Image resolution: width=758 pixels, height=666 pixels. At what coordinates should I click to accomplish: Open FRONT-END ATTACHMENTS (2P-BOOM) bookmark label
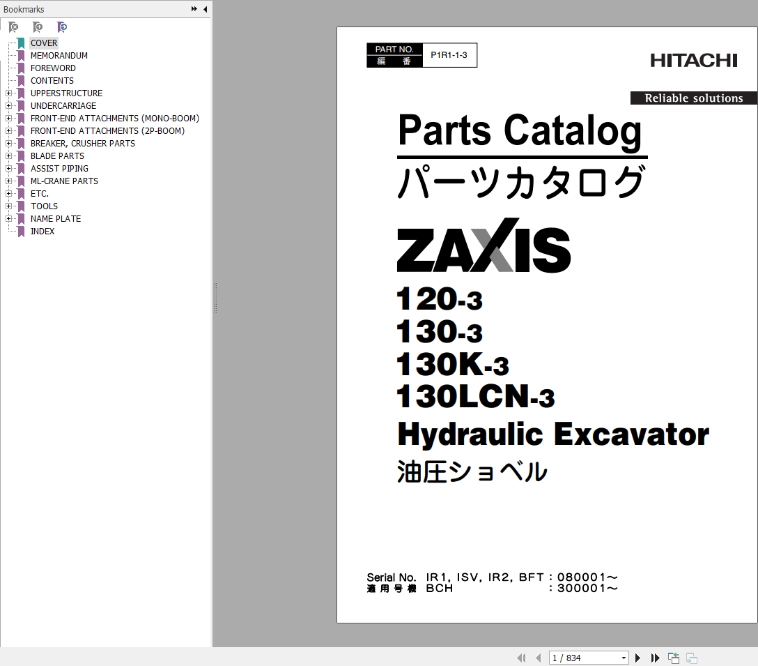pos(108,131)
